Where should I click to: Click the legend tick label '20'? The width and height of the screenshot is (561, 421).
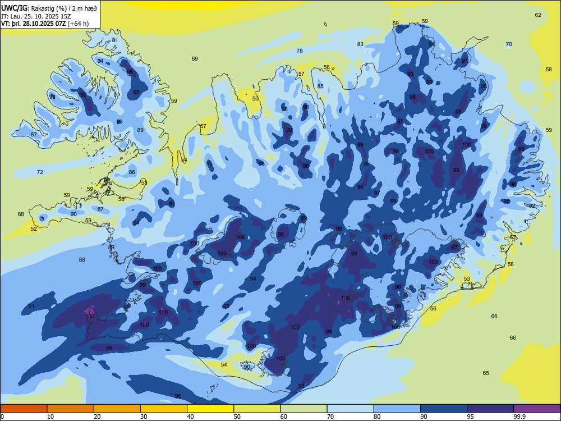point(97,417)
